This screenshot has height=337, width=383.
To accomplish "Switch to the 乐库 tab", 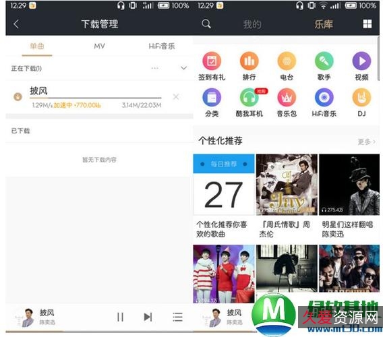I will tap(324, 24).
